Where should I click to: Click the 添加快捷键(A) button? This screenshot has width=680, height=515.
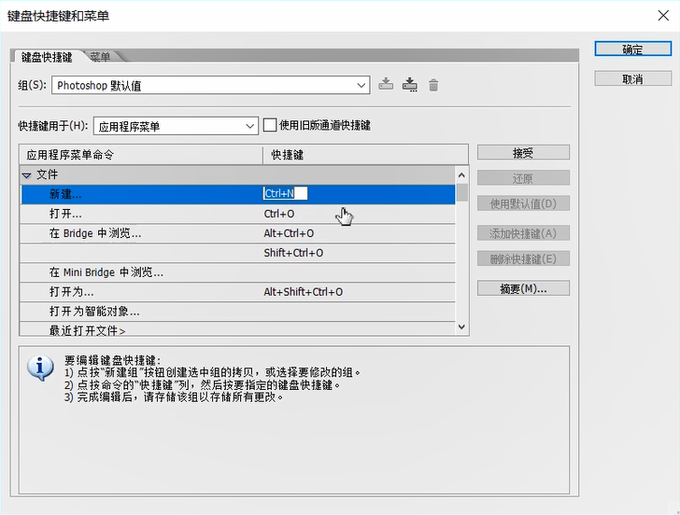pos(523,233)
